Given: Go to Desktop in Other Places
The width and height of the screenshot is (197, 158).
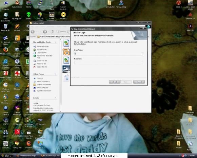Looking at the screenshot, I should [x=40, y=78].
